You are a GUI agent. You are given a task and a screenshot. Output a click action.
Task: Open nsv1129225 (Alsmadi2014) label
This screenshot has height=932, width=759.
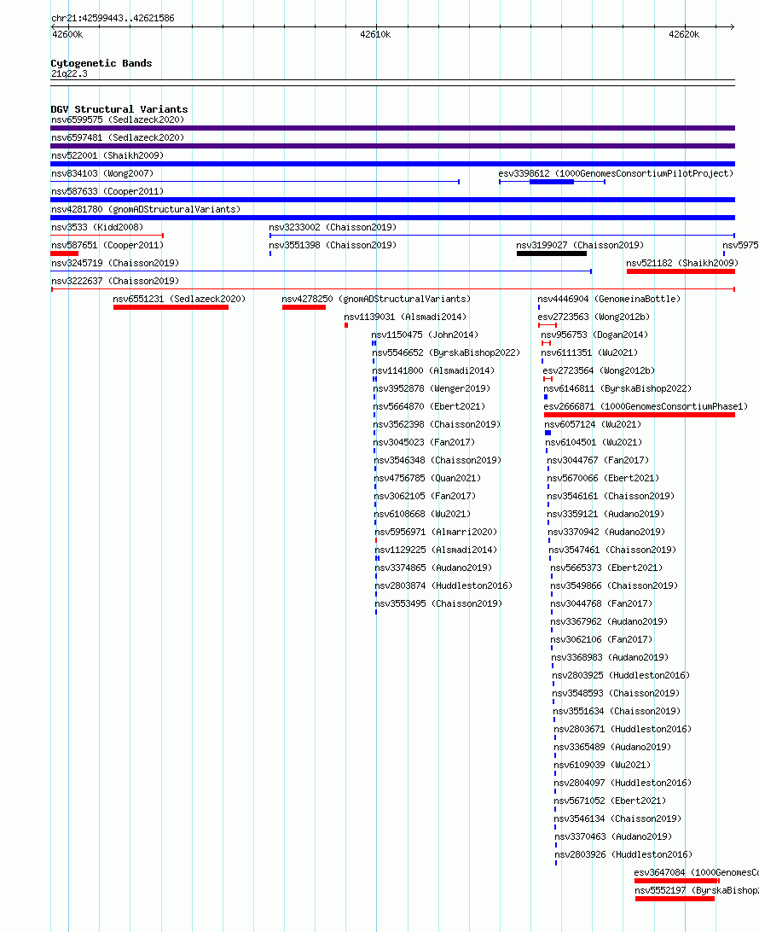point(437,550)
